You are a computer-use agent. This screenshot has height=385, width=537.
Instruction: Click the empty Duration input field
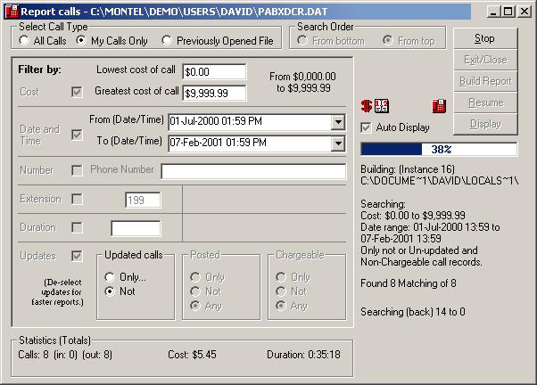coord(136,228)
